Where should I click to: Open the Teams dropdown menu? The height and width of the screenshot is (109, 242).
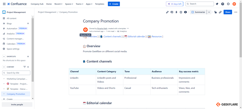coord(80,4)
